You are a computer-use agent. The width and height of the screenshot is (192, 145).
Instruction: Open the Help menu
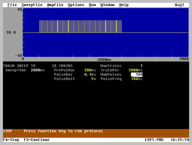coord(124,5)
